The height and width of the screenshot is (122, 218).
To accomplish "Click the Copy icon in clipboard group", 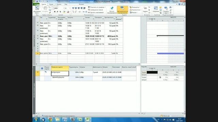I will [50, 10].
